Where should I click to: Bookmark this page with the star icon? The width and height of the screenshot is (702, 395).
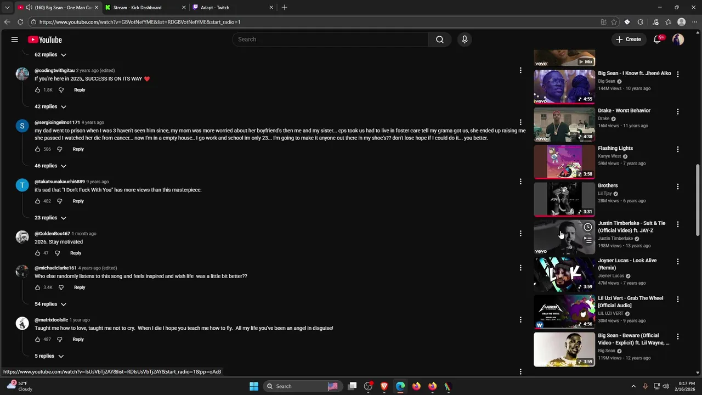point(614,22)
